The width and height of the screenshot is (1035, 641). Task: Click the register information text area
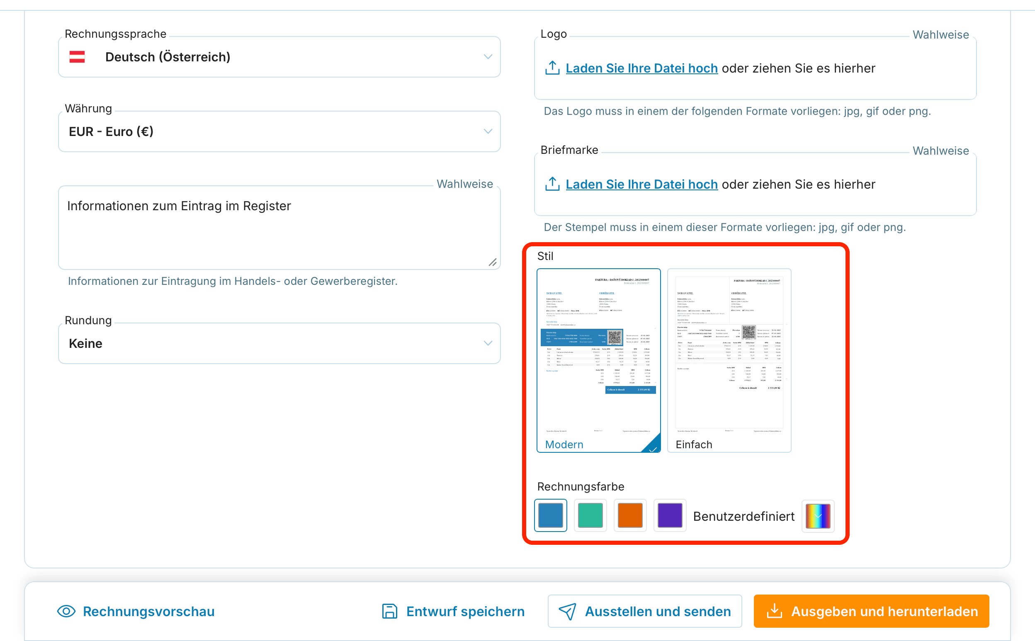point(279,228)
